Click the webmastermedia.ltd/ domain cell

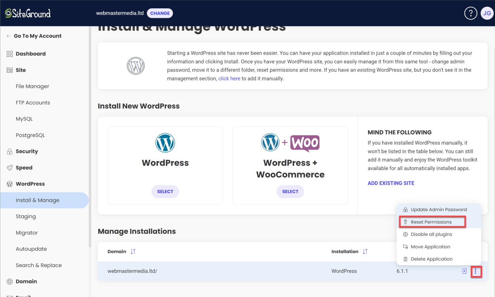pyautogui.click(x=132, y=271)
